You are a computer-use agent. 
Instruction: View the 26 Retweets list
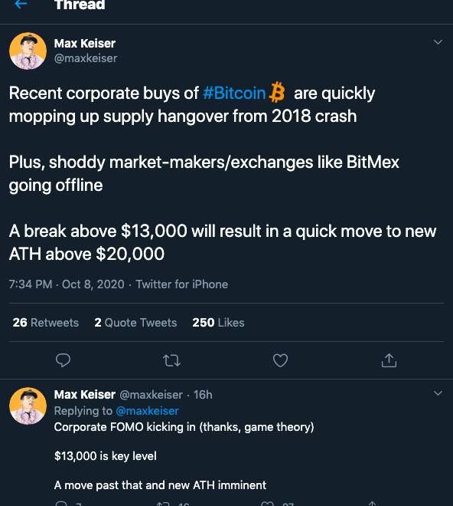coord(45,322)
